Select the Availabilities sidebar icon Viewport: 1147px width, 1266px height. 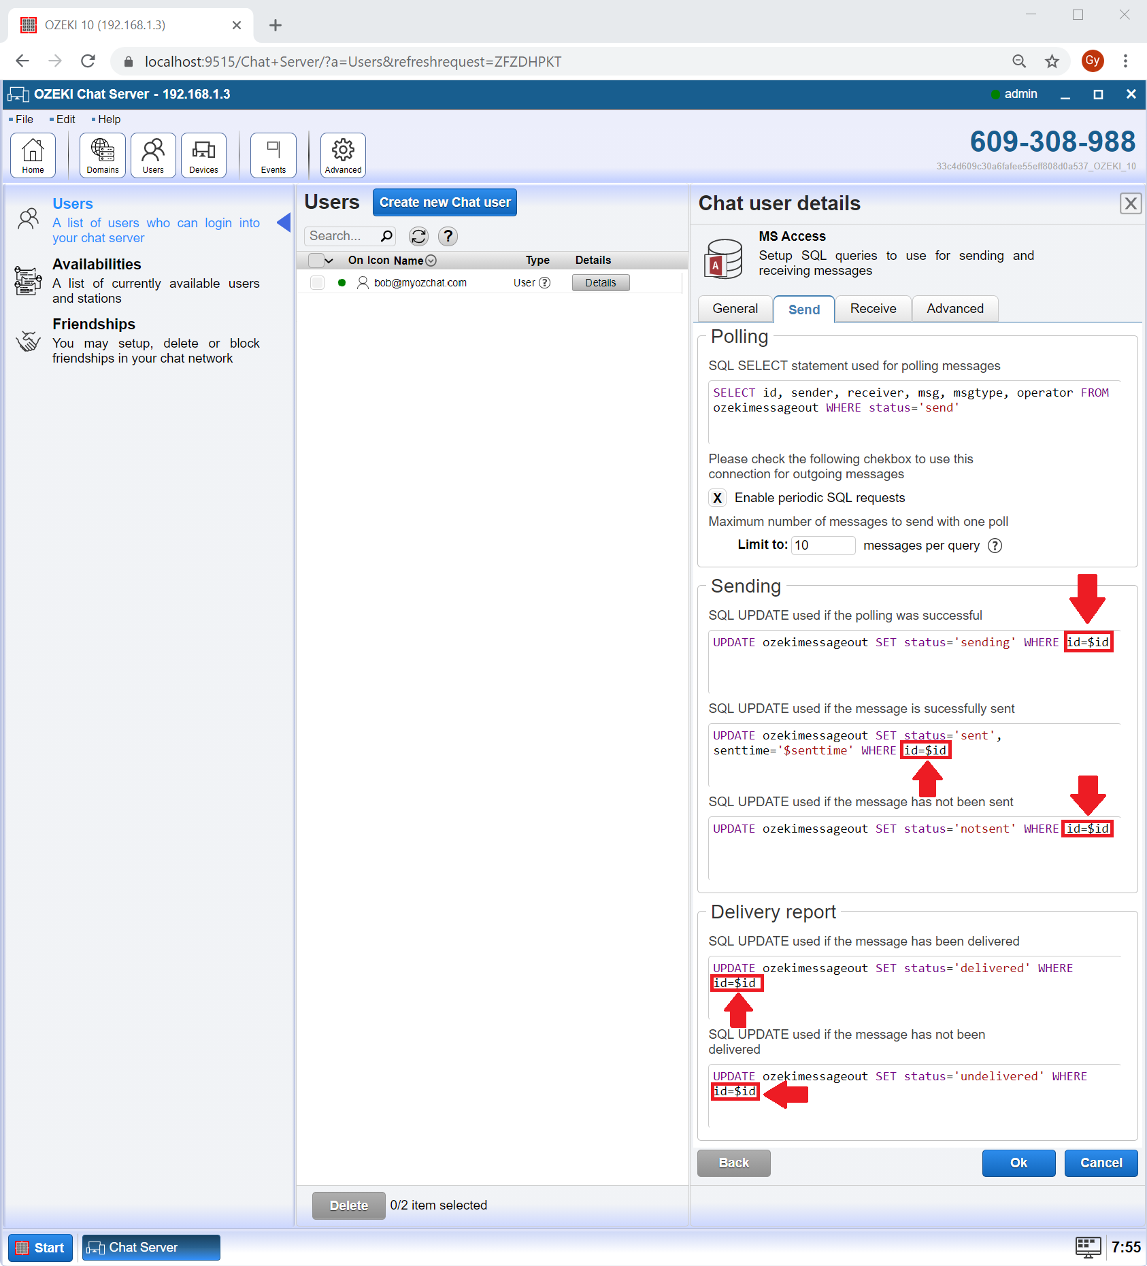tap(27, 280)
